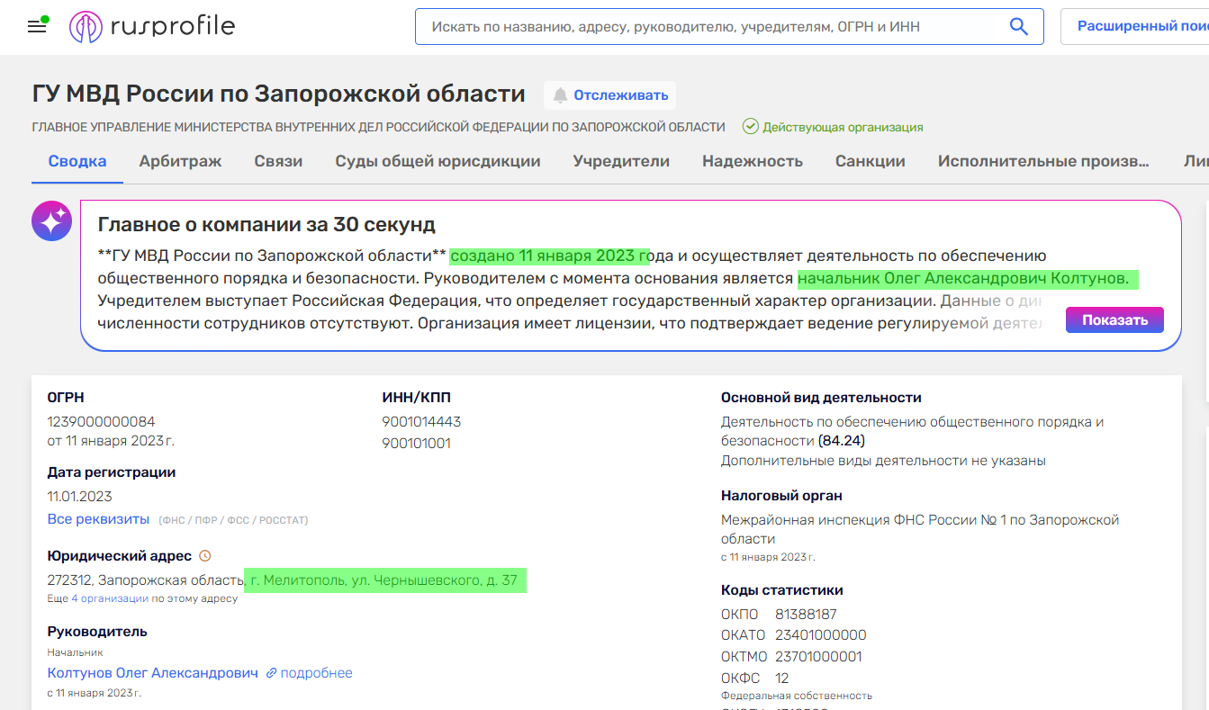This screenshot has height=710, width=1209.
Task: Click the link icon next to подробнее
Action: tap(271, 673)
